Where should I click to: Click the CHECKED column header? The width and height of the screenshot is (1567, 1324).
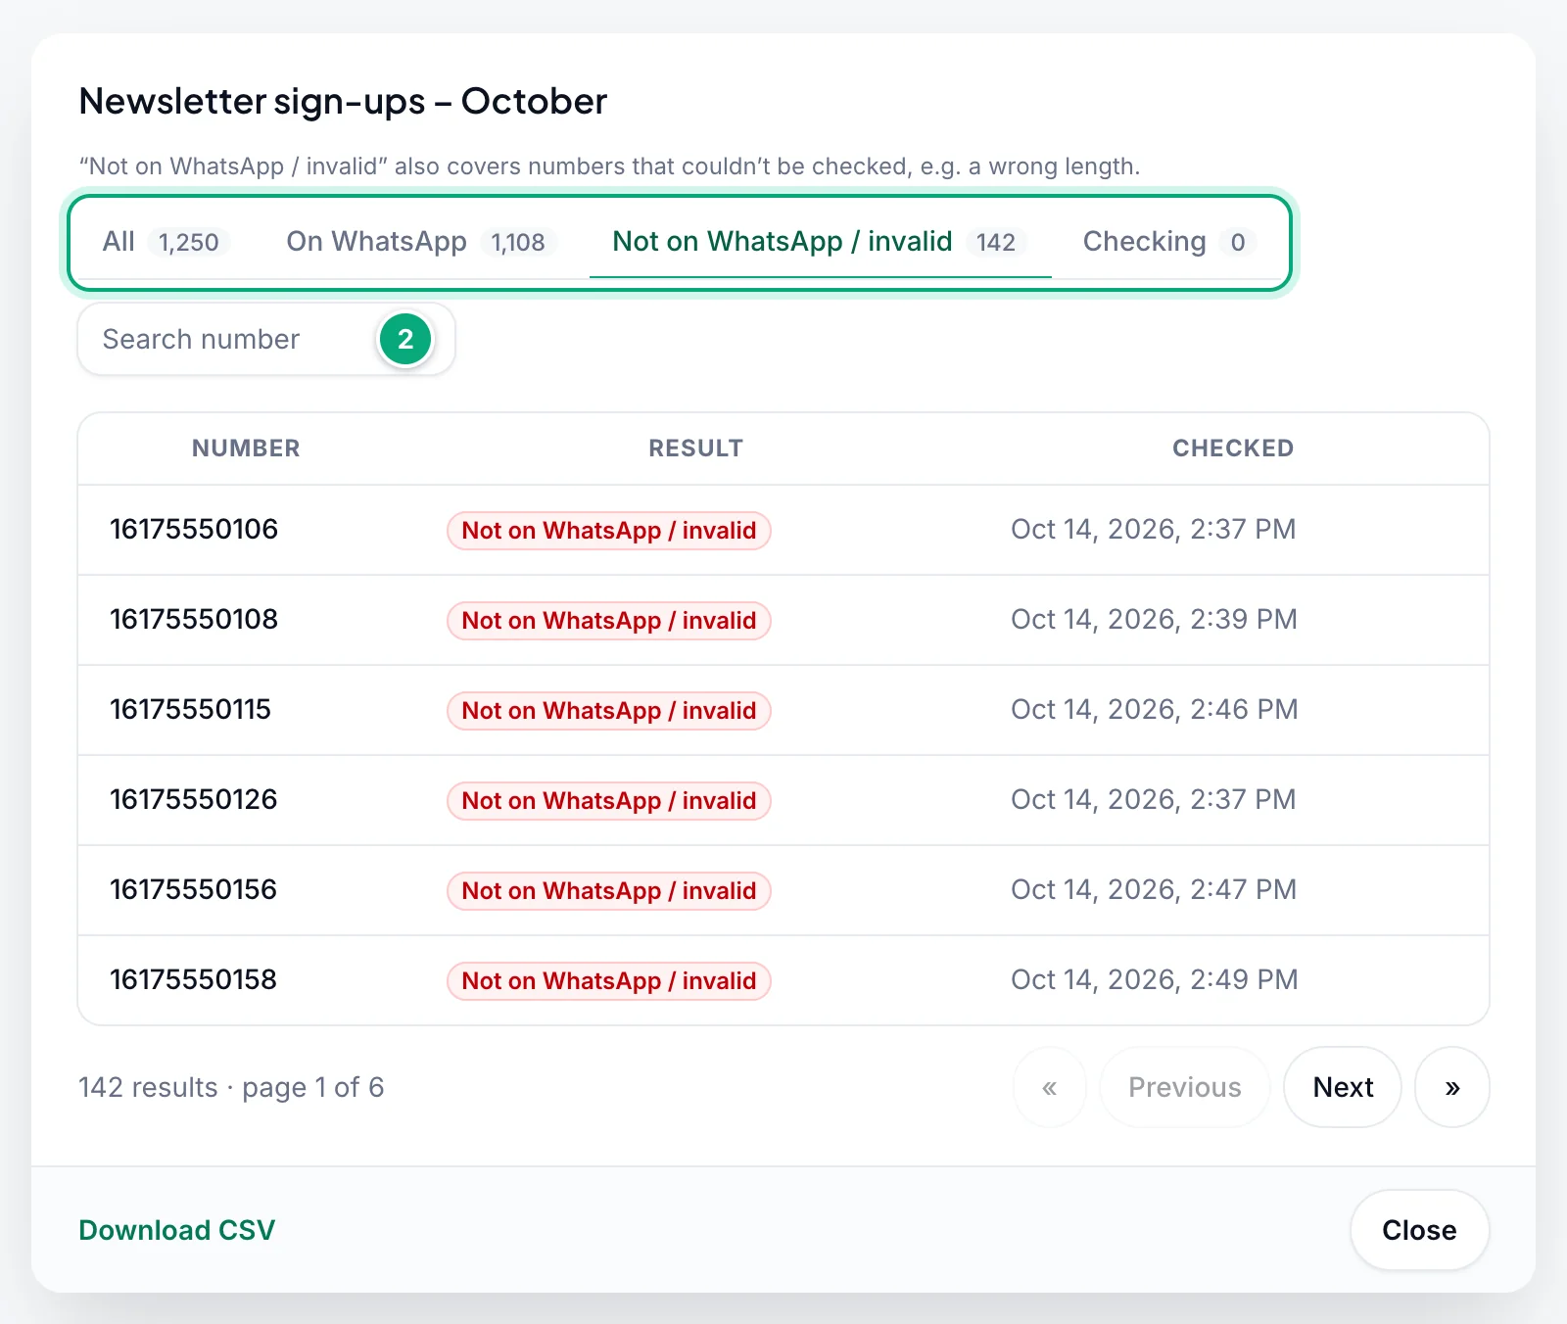point(1233,449)
